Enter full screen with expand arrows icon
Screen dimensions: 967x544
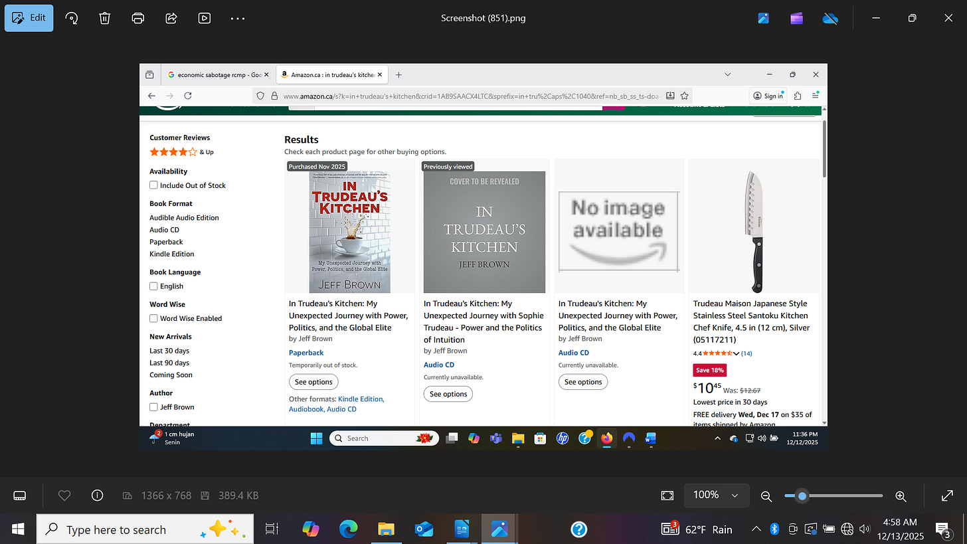[948, 496]
